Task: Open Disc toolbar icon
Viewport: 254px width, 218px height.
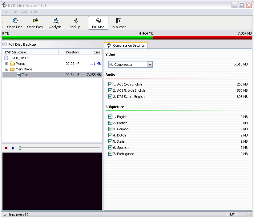Action: point(15,21)
